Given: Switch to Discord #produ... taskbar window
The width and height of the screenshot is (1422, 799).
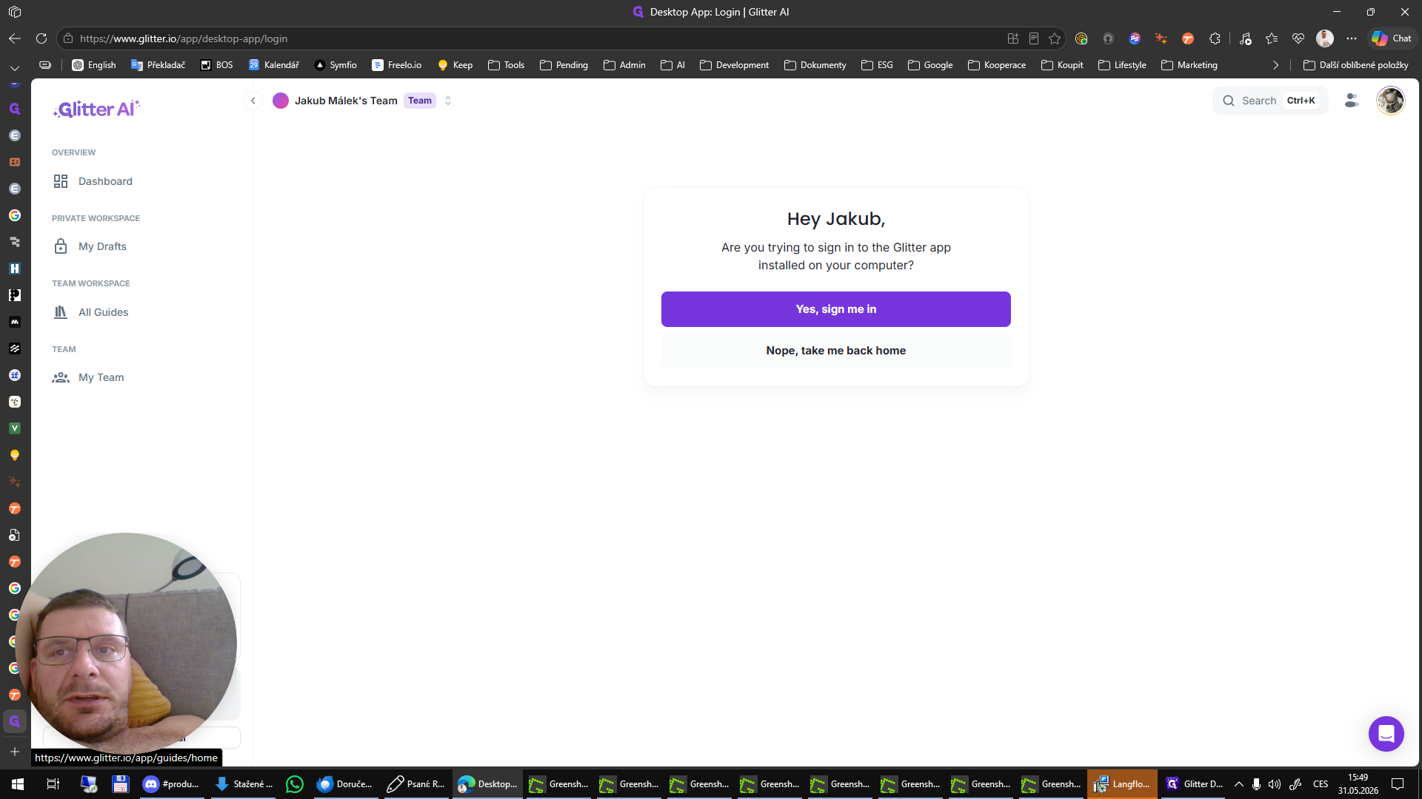Looking at the screenshot, I should coord(171,784).
